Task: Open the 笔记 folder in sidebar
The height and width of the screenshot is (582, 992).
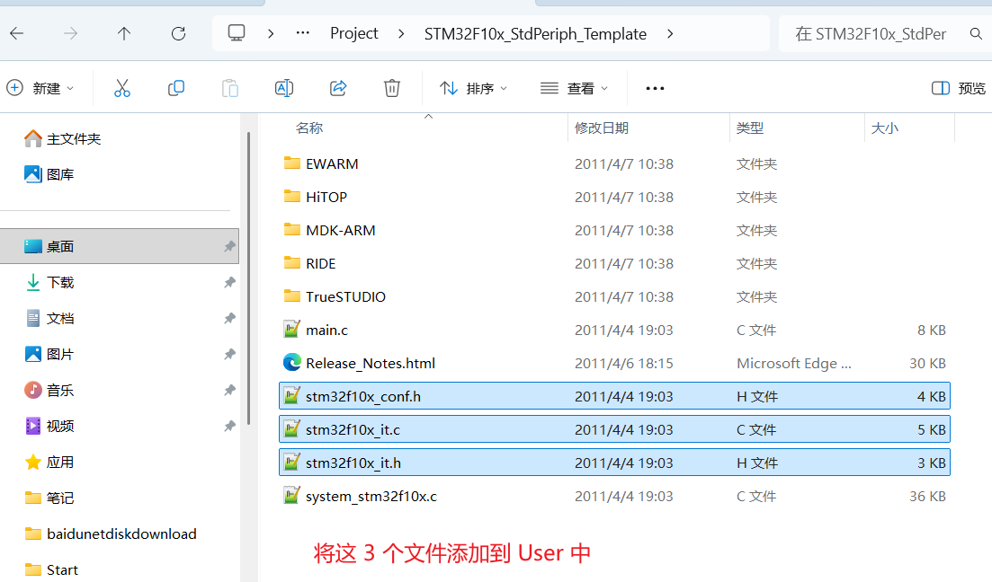Action: (49, 498)
